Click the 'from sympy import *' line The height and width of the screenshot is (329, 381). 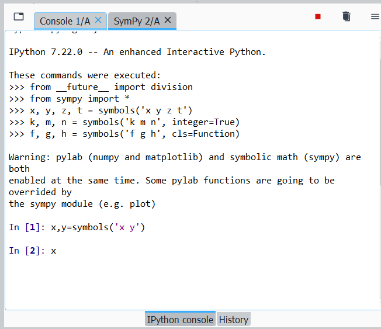tap(70, 99)
